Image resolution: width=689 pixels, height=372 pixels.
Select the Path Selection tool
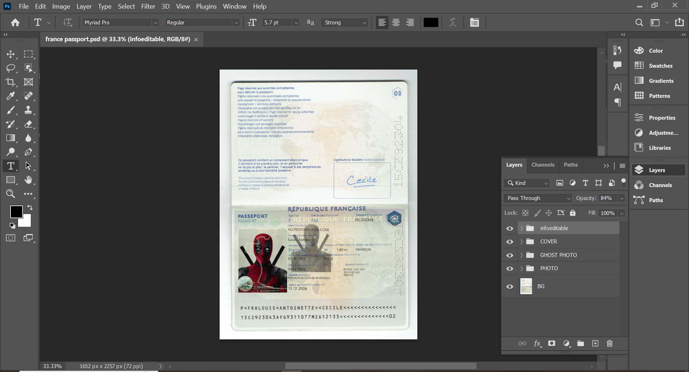(28, 166)
